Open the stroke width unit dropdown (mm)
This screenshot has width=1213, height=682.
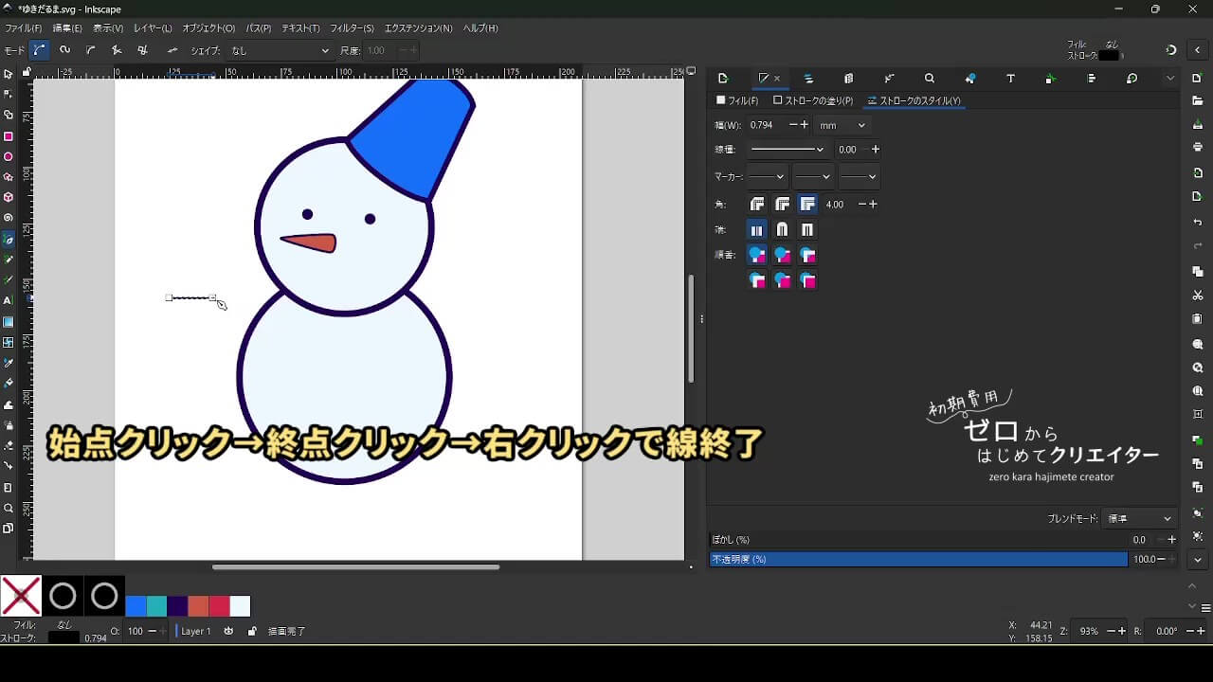point(842,125)
